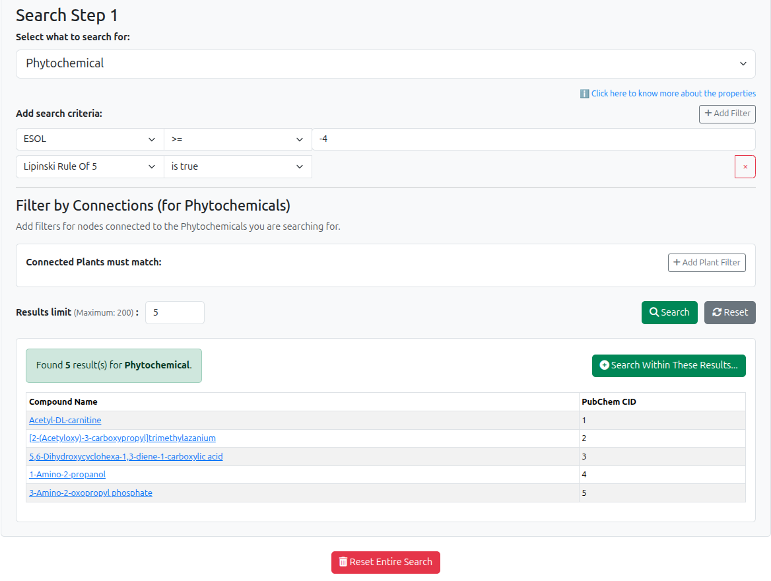This screenshot has width=771, height=581.
Task: Click the Results limit input showing 5
Action: 174,312
